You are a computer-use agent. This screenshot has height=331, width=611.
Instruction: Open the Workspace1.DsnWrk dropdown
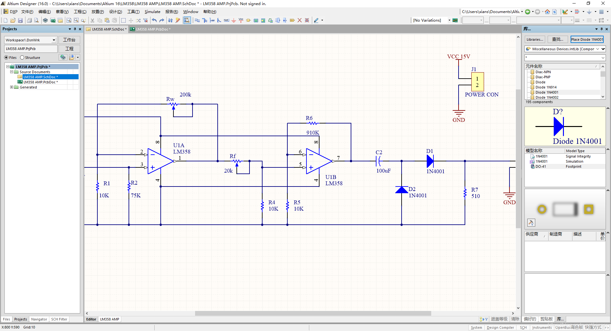pos(54,40)
